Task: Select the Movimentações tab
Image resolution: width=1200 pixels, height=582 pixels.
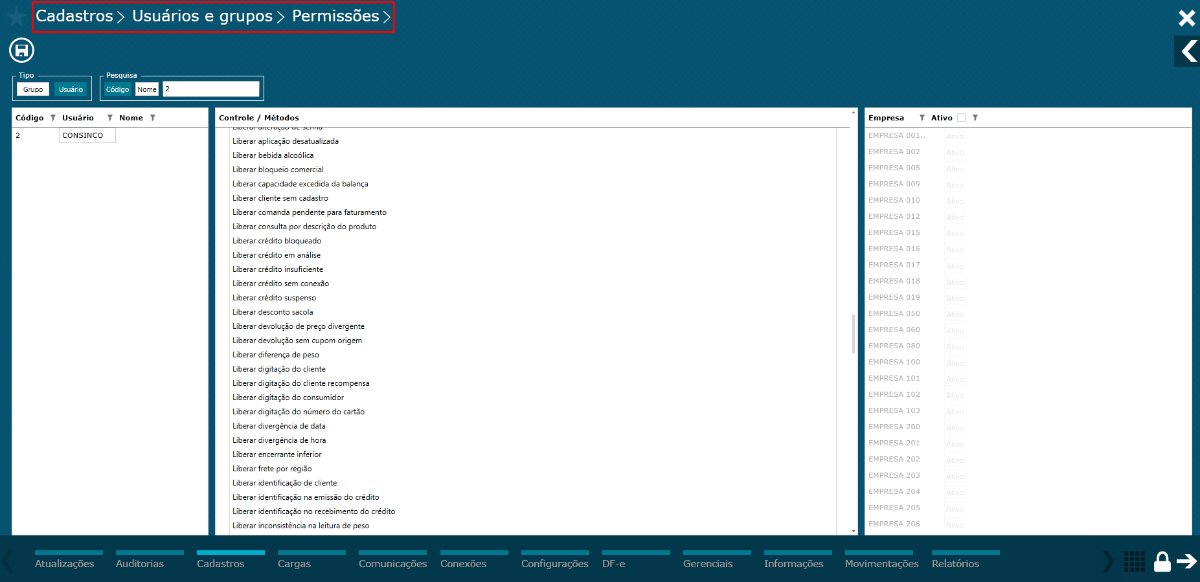Action: pyautogui.click(x=882, y=561)
